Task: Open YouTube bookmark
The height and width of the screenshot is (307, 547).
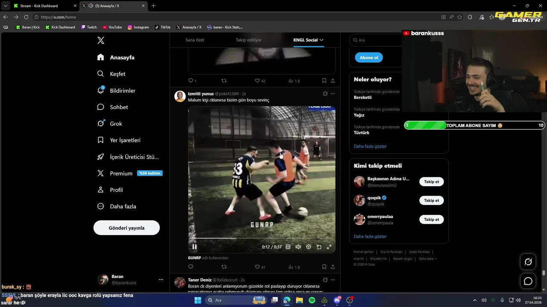Action: [x=112, y=27]
